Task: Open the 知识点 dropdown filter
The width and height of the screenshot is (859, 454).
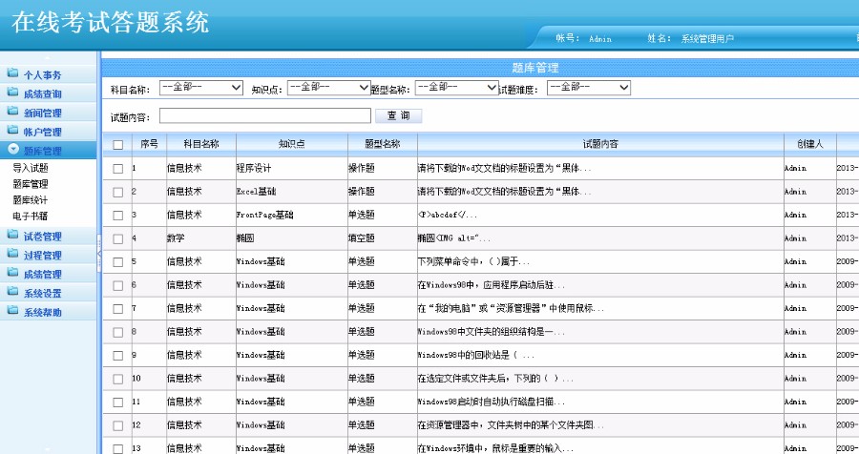Action: pyautogui.click(x=328, y=88)
